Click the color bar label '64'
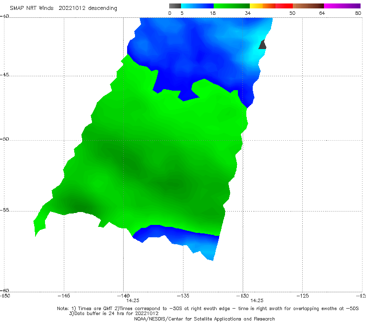 (x=322, y=13)
